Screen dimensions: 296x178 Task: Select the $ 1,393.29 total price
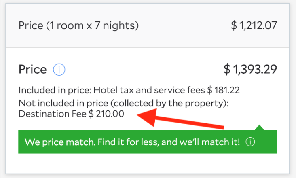[250, 69]
